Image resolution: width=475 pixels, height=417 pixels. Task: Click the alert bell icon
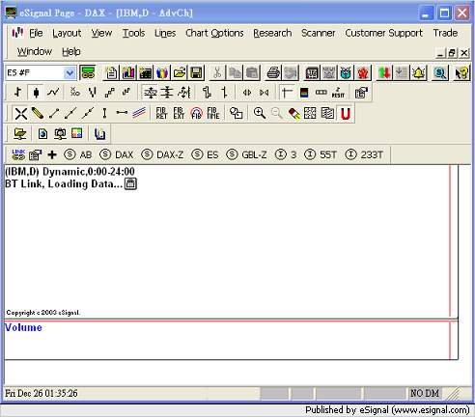(x=419, y=73)
